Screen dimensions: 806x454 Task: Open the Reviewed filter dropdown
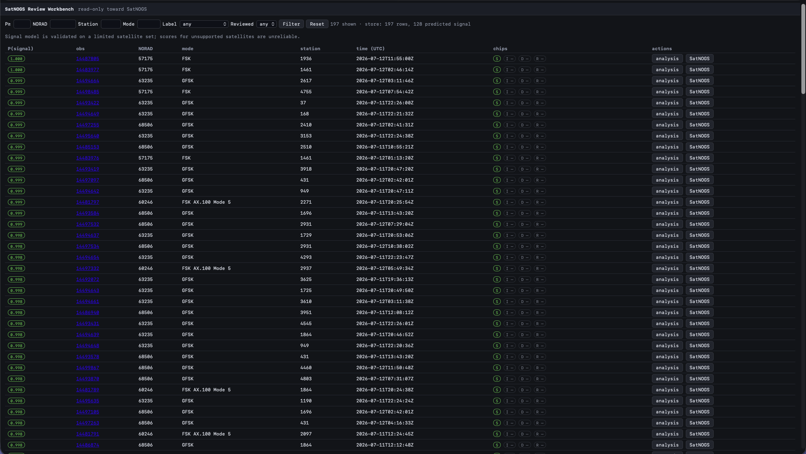click(266, 24)
